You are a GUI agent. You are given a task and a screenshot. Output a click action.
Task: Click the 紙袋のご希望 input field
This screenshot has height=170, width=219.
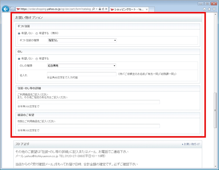click(89, 126)
